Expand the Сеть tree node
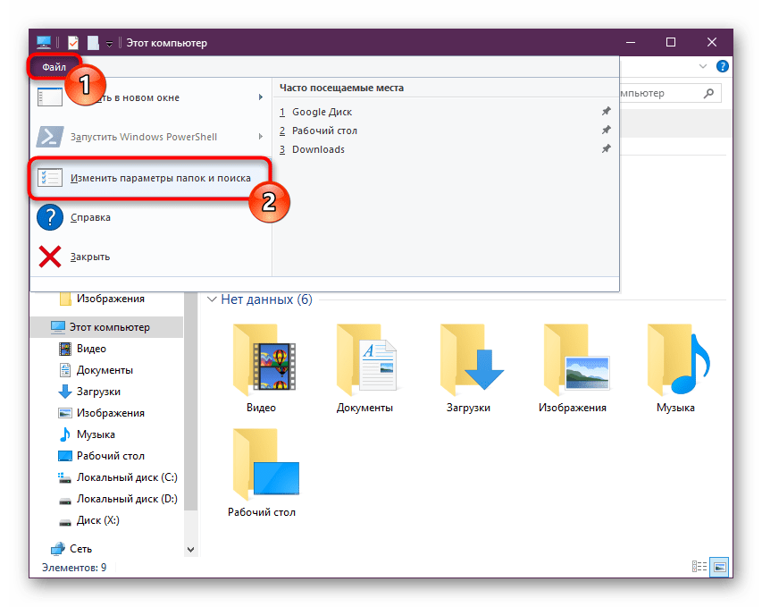 pyautogui.click(x=39, y=549)
